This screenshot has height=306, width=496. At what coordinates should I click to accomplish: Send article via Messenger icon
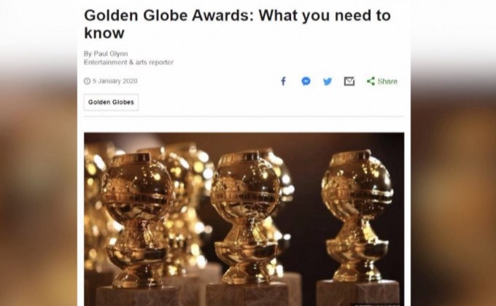coord(306,82)
